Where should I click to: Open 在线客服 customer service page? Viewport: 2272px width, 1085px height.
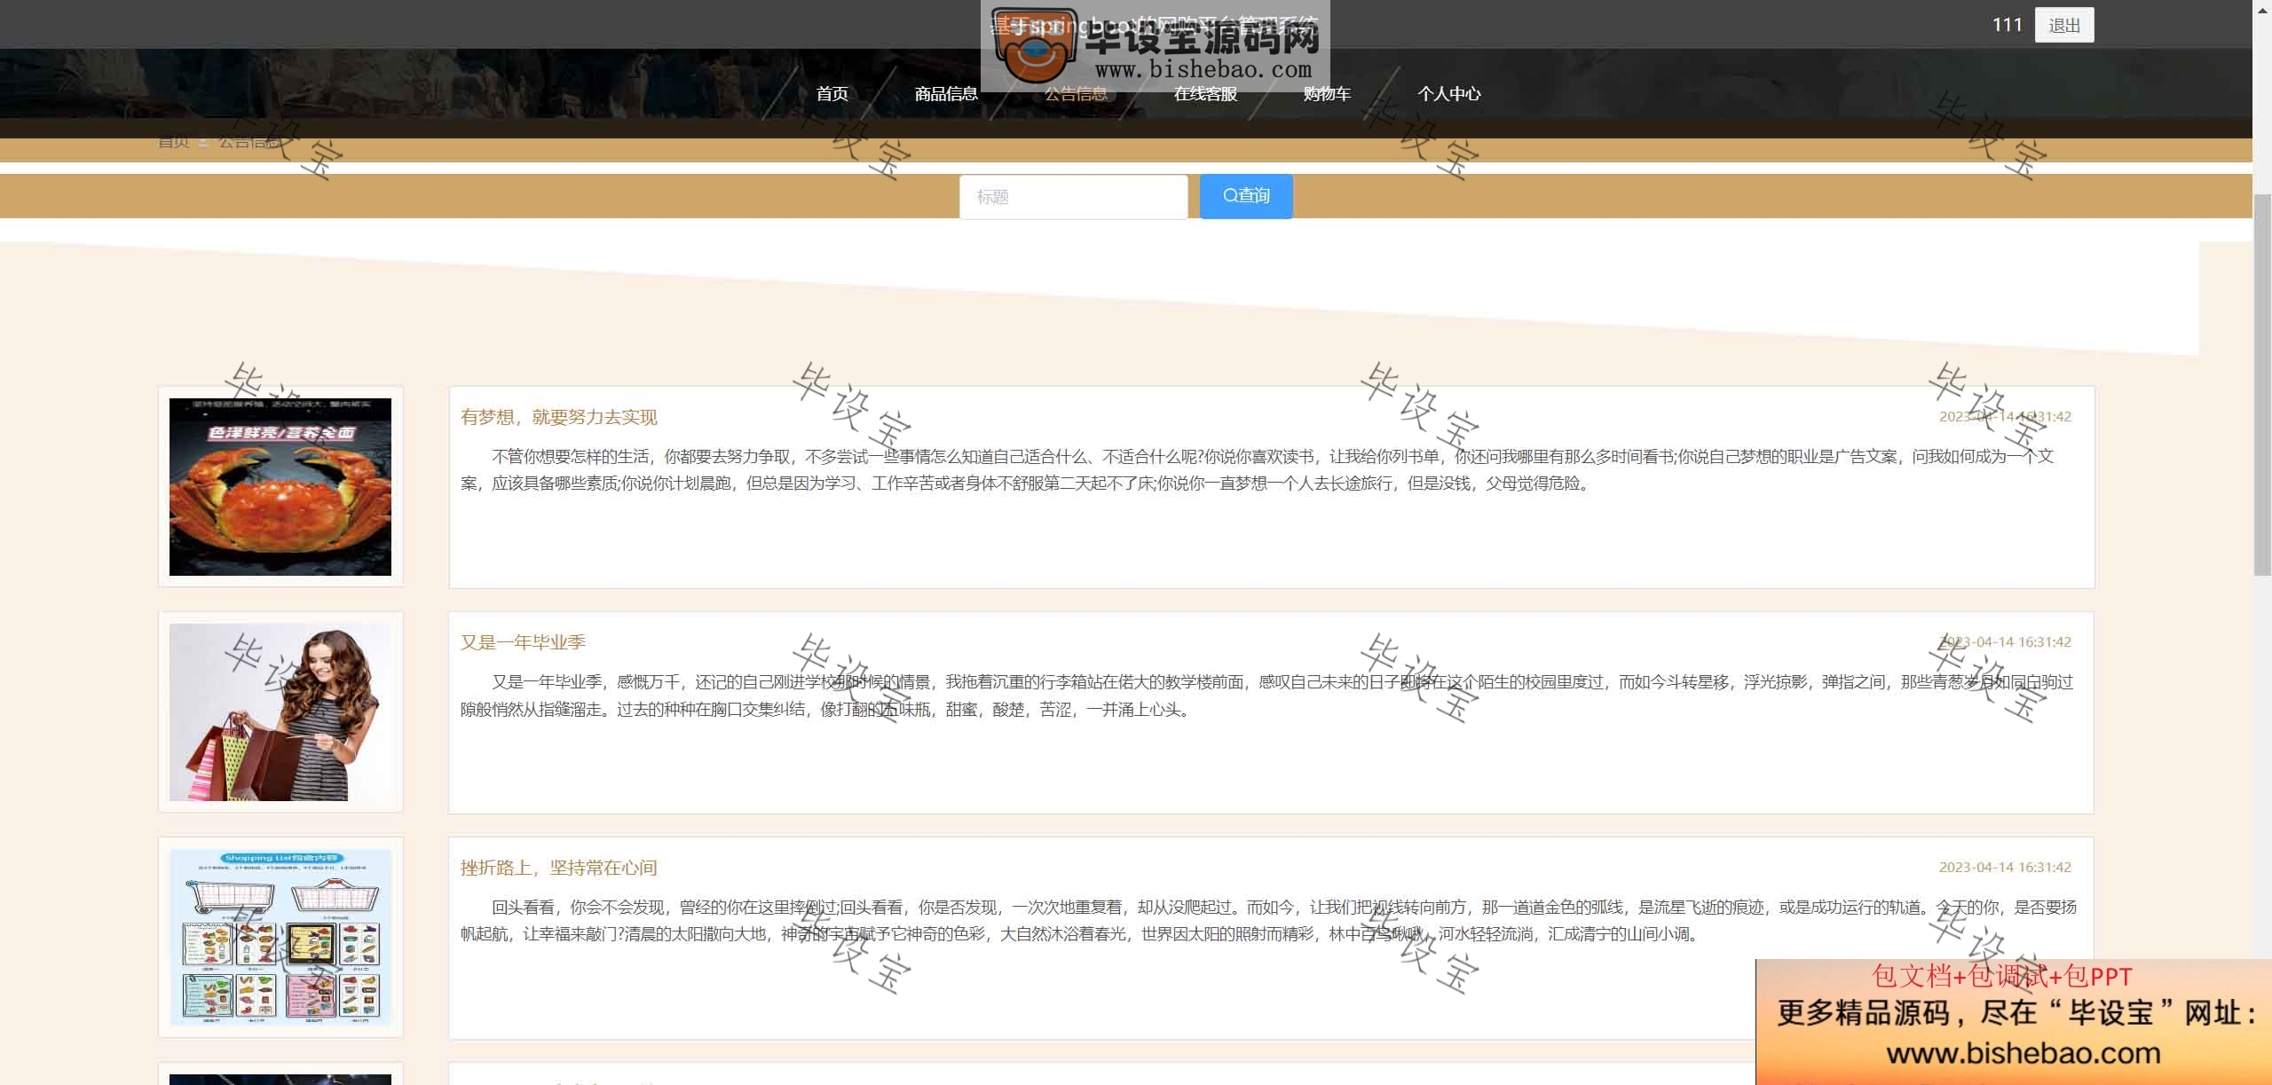click(x=1205, y=94)
